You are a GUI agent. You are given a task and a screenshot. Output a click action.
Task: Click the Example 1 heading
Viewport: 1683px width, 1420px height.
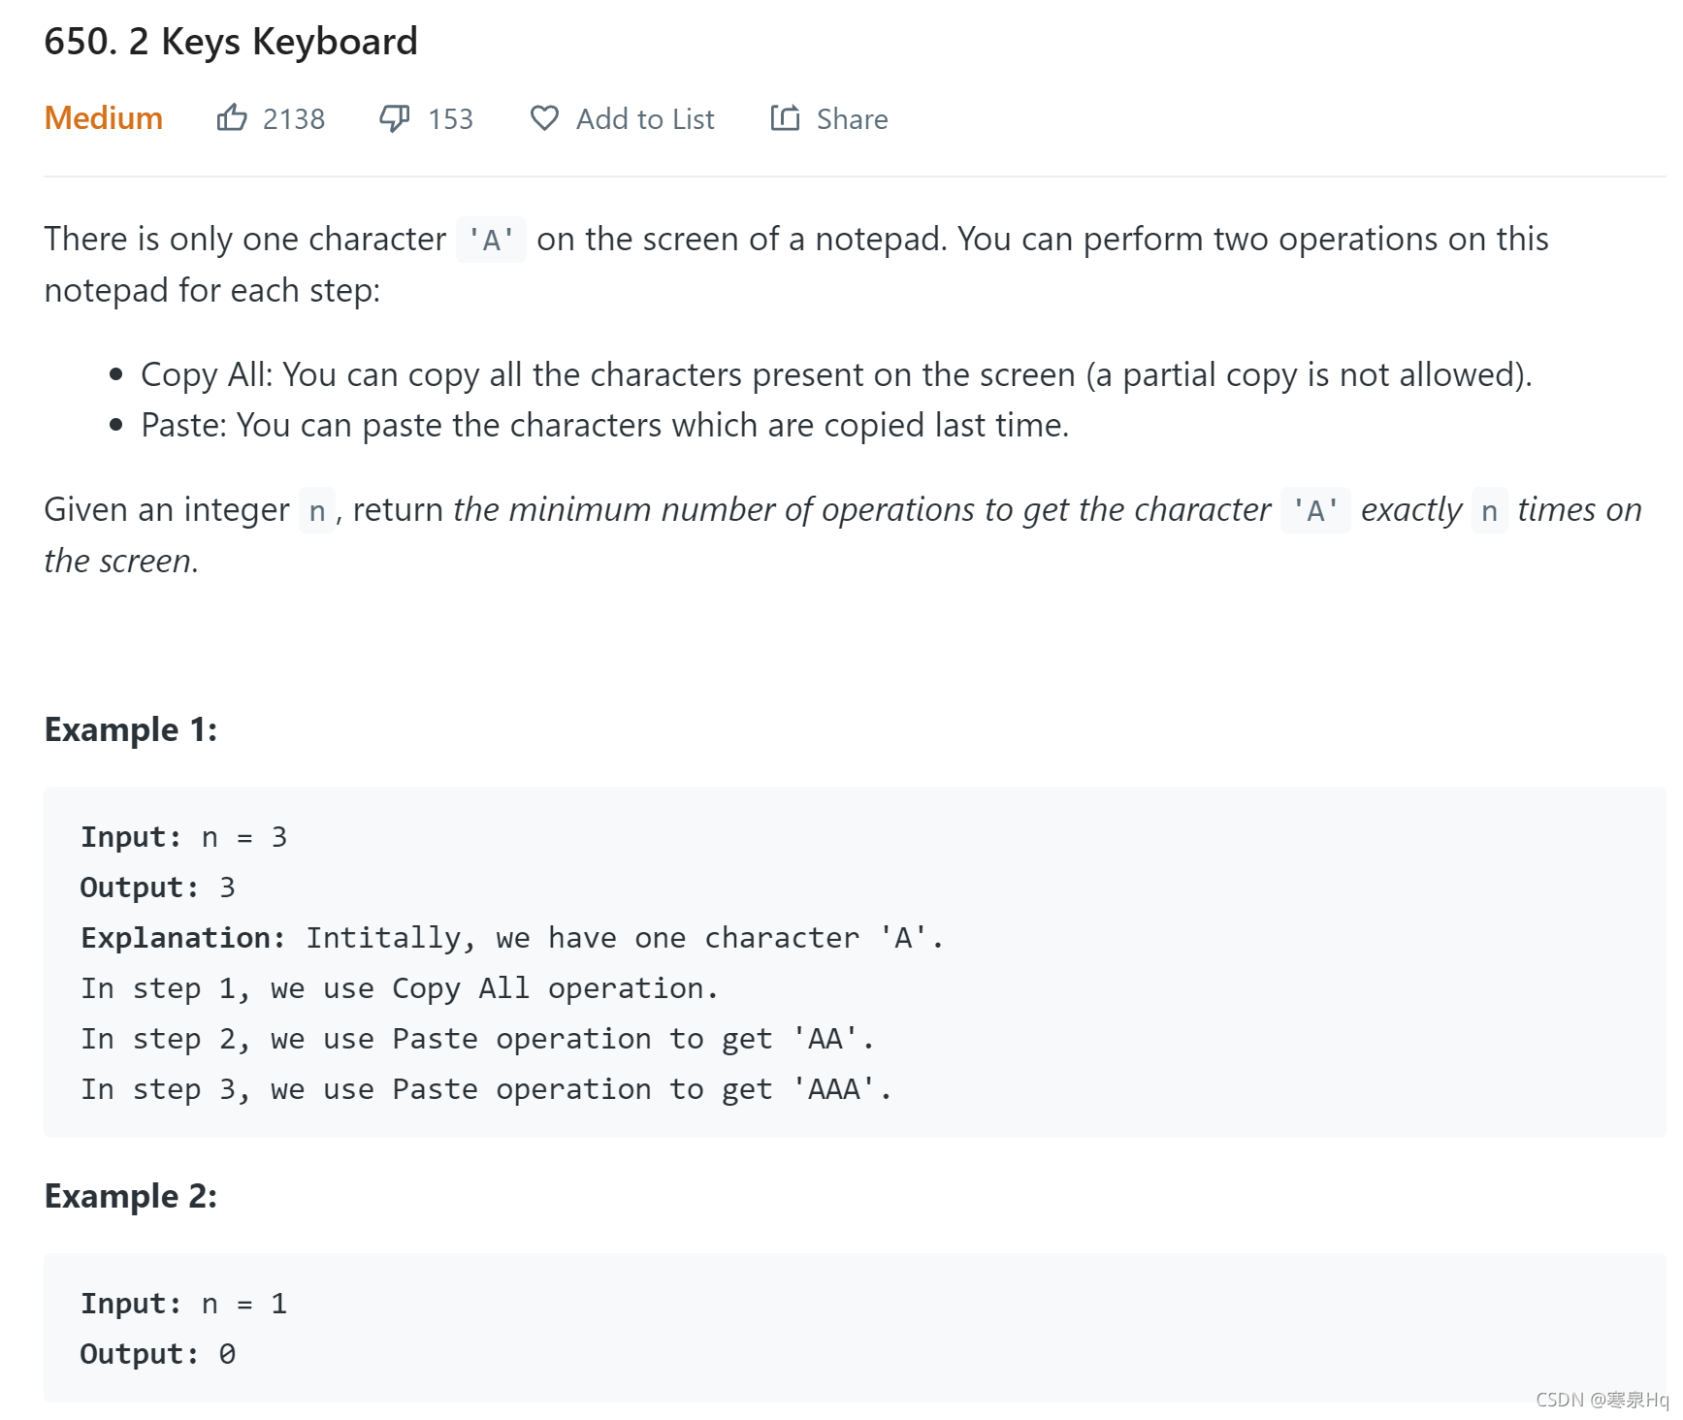point(131,729)
